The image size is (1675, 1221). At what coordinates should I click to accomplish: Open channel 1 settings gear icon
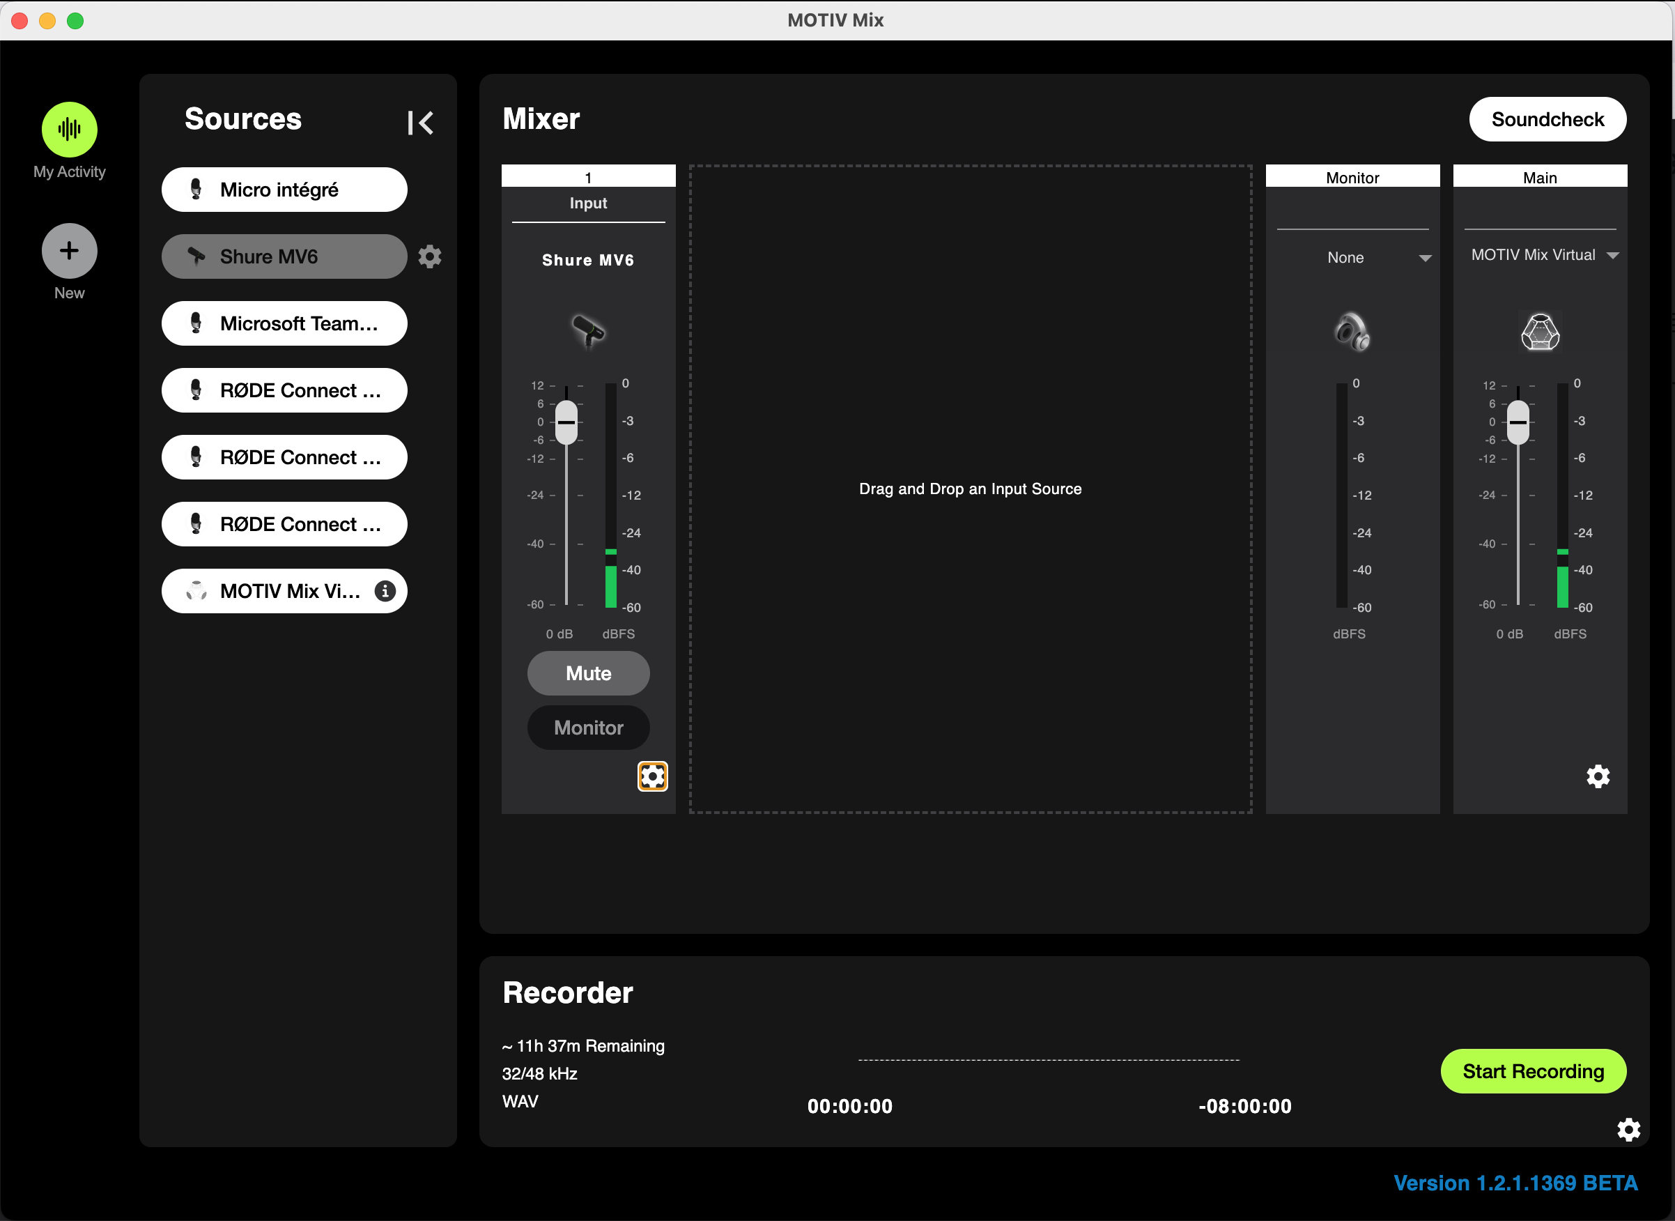652,776
